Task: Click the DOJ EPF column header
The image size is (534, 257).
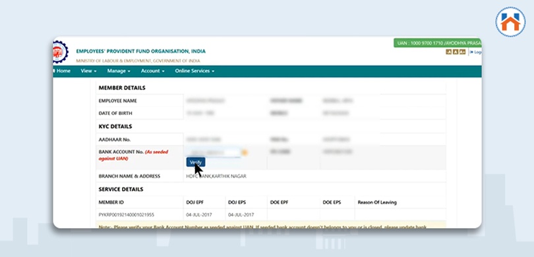Action: (x=194, y=202)
